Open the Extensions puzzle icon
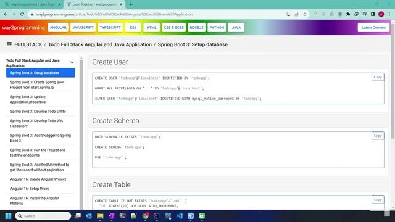The height and width of the screenshot is (222, 395). tap(348, 14)
